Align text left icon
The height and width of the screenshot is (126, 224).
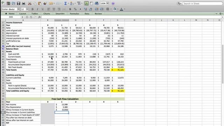point(49,9)
